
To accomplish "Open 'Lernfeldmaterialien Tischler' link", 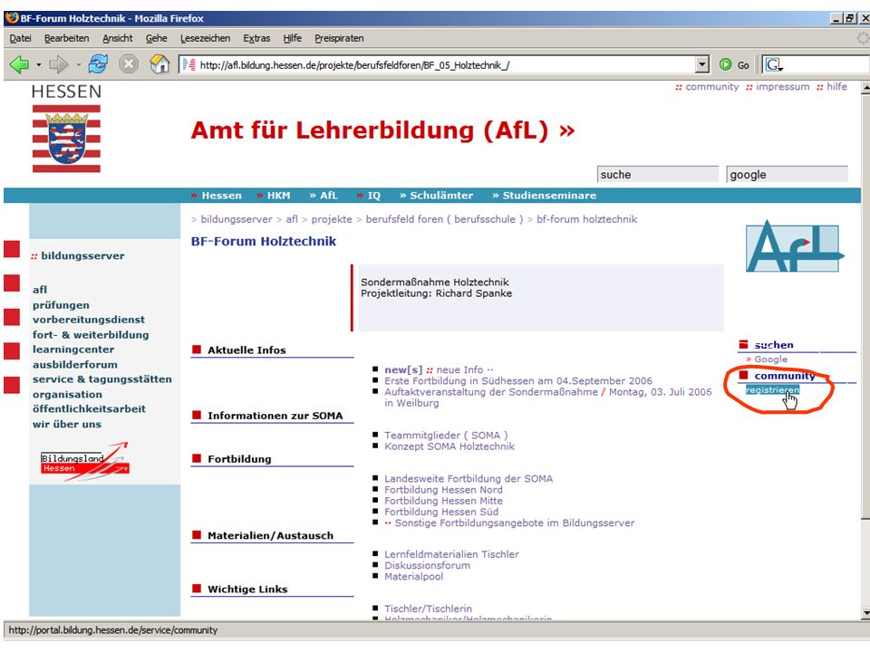I will point(451,554).
